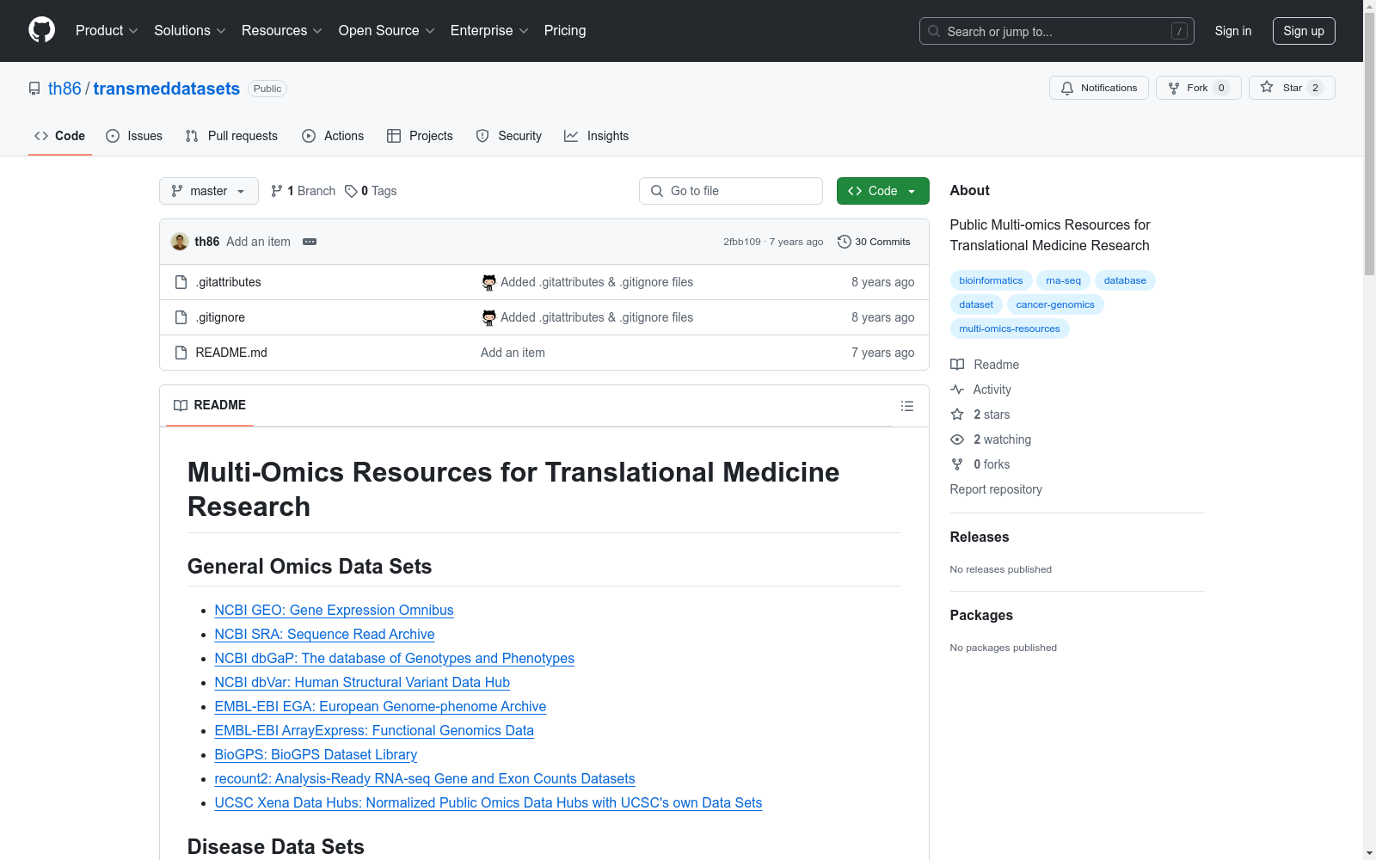Click the bioinformatics topic tag
This screenshot has height=860, width=1376.
click(991, 280)
